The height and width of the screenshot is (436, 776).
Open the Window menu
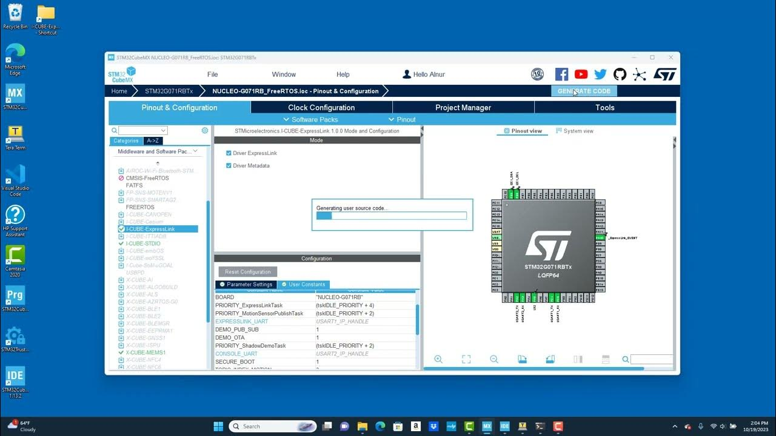click(284, 74)
